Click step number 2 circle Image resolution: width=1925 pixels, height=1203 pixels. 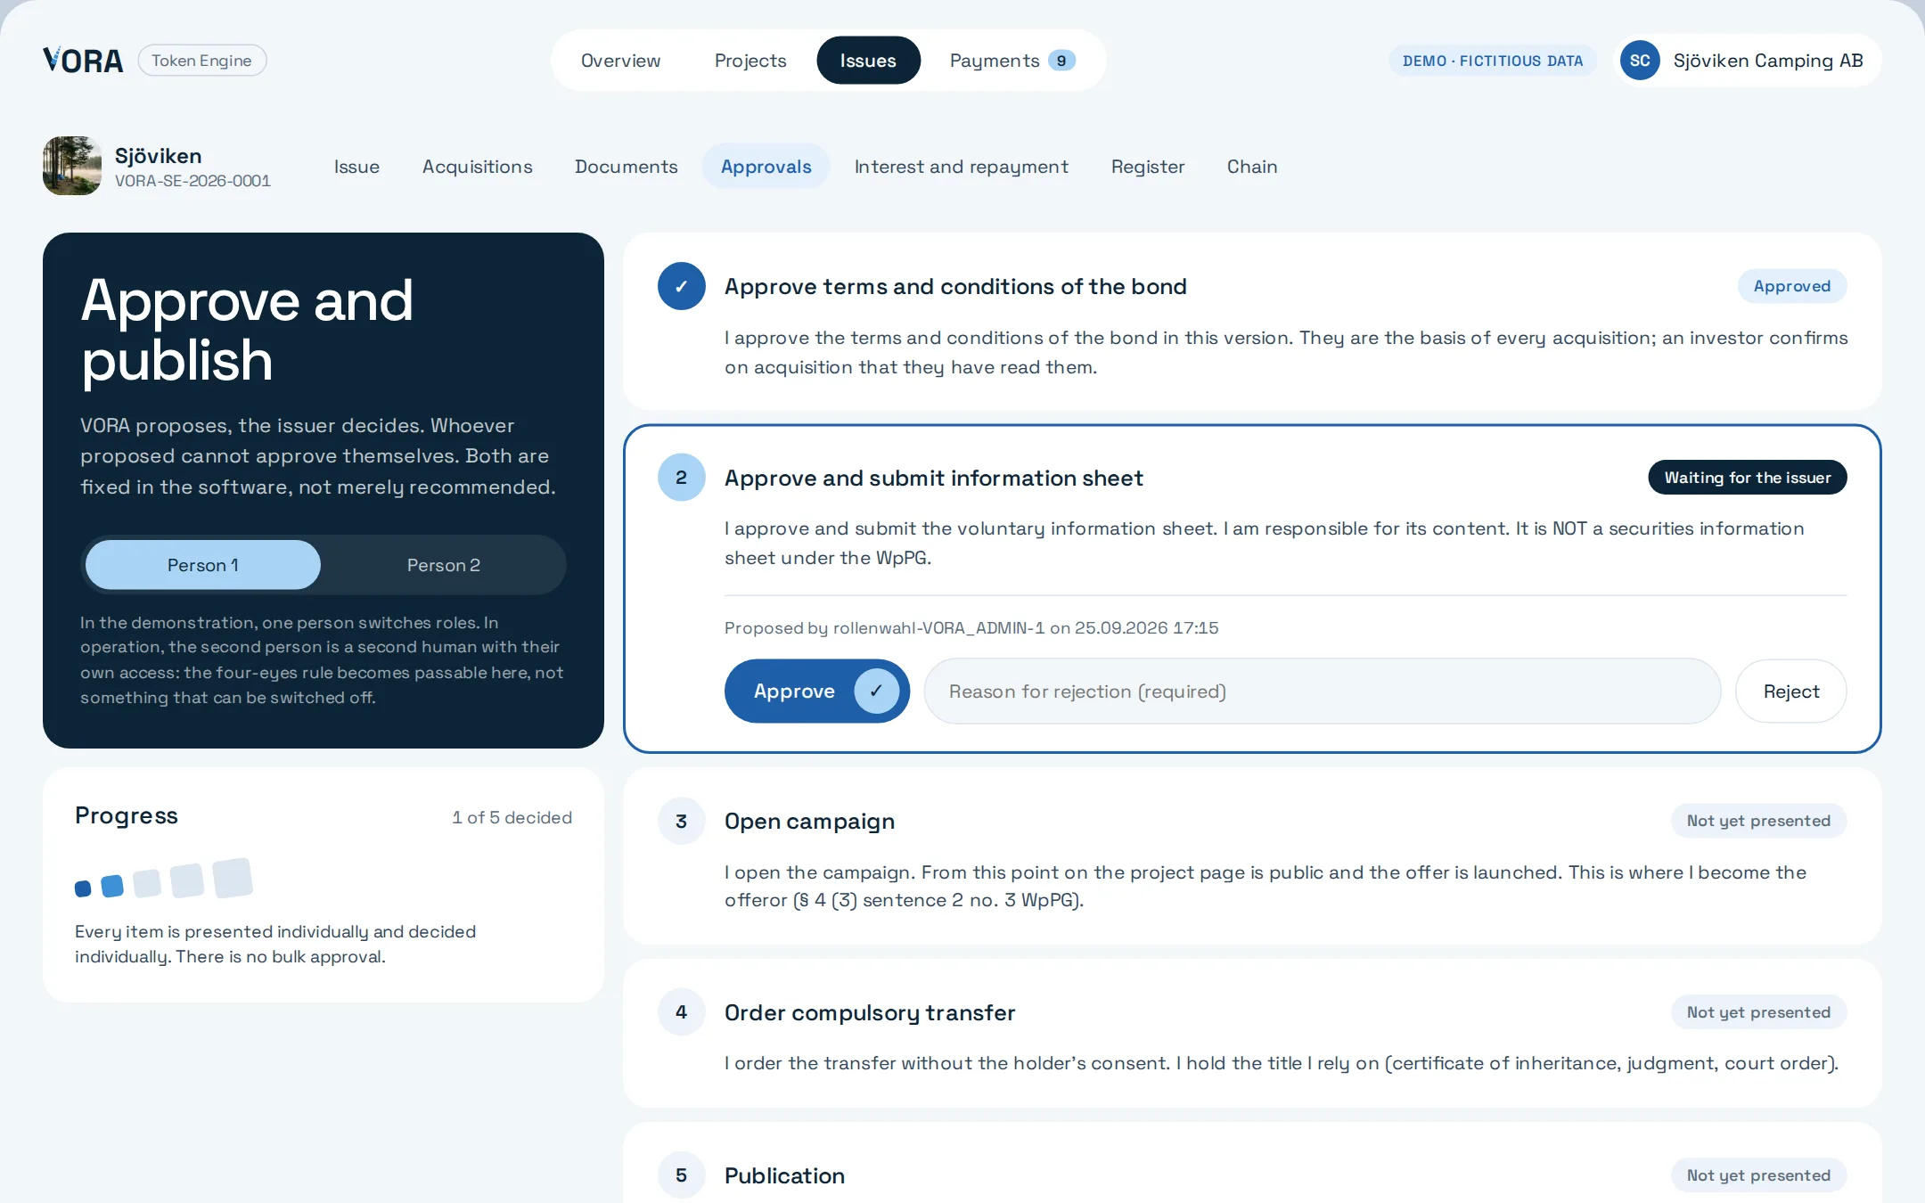point(682,478)
